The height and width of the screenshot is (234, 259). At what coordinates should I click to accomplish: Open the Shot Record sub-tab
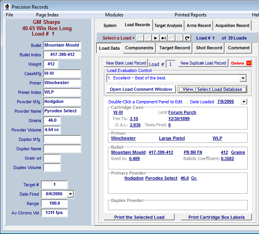point(209,48)
